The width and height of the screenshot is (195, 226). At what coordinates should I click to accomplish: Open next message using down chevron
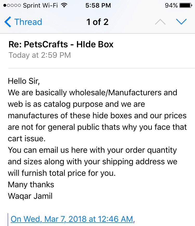coord(181,22)
